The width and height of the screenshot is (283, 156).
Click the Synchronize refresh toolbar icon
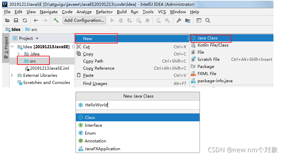25,20
